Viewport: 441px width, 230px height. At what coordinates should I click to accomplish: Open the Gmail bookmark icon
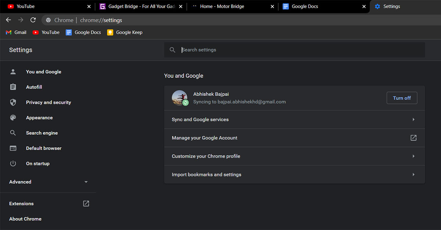(9, 32)
